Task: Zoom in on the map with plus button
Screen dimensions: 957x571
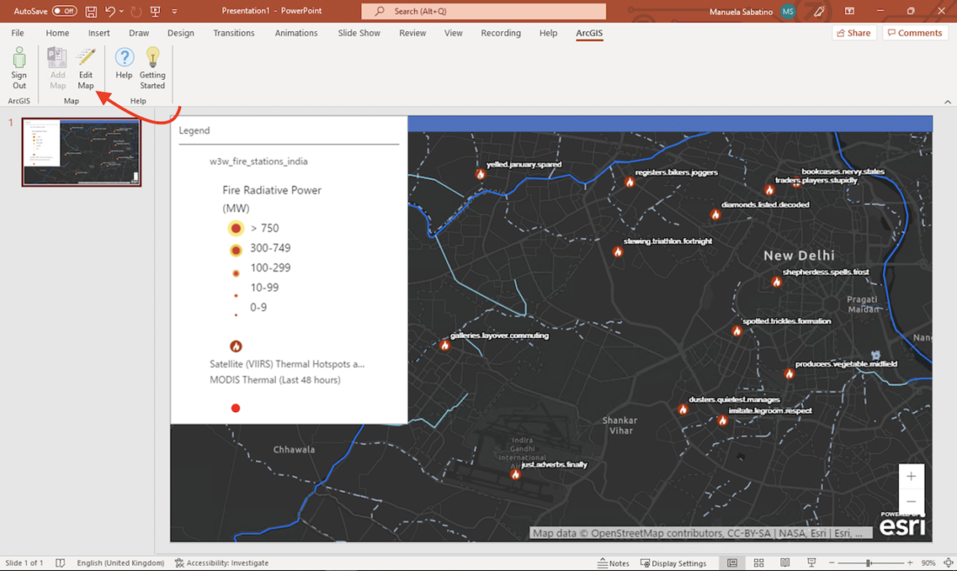Action: [x=911, y=476]
